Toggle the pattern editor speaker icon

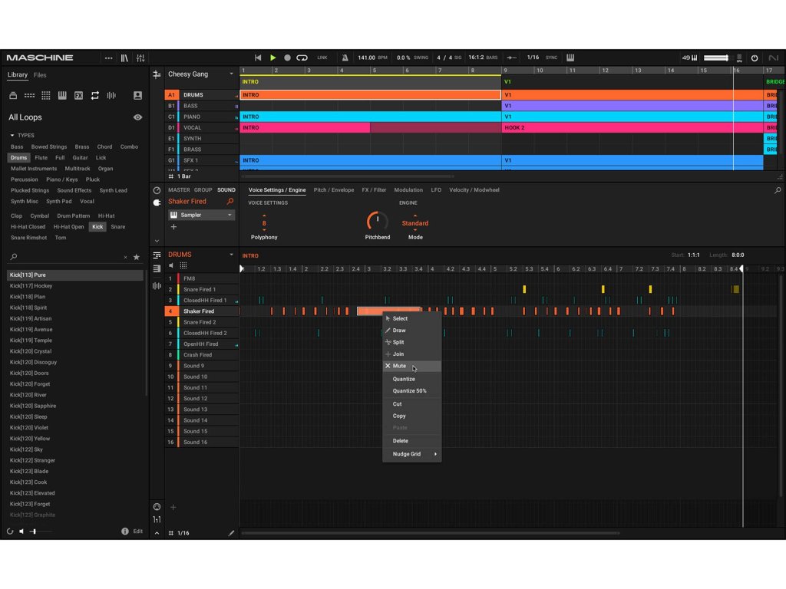[x=171, y=265]
